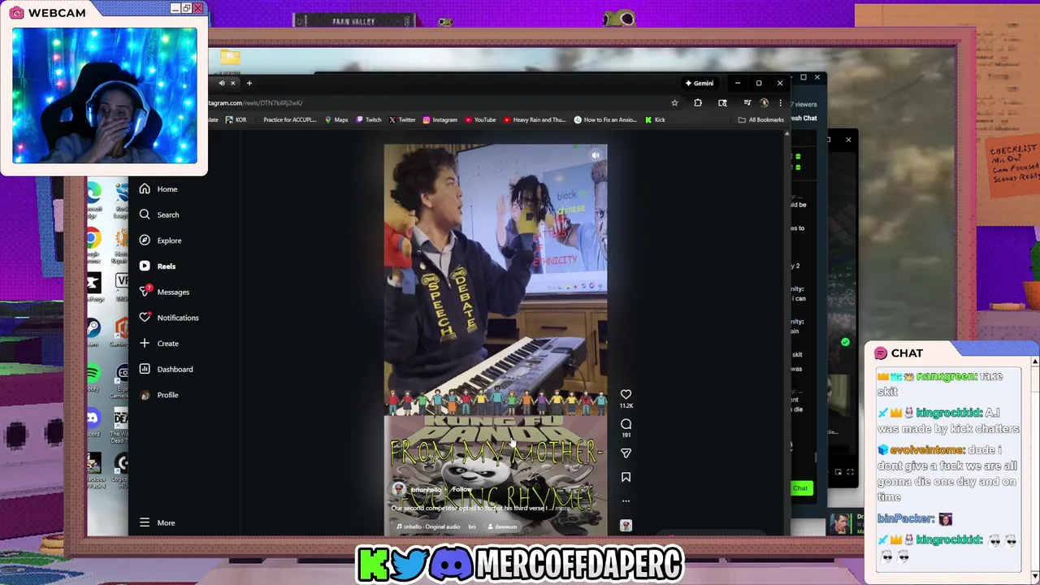
Task: Click the Discord logo in bottom banner
Action: click(x=452, y=564)
